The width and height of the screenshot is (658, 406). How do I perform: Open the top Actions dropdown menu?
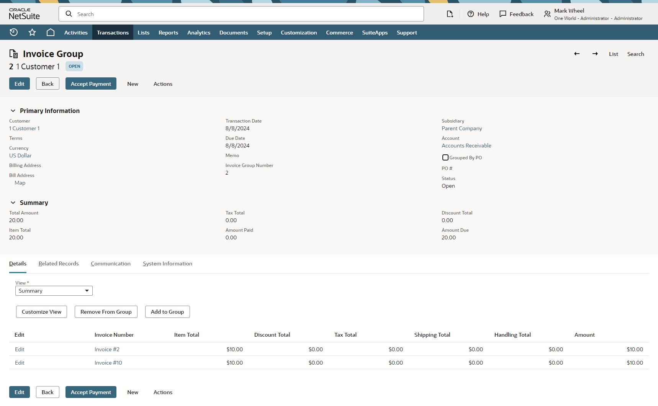click(x=163, y=84)
